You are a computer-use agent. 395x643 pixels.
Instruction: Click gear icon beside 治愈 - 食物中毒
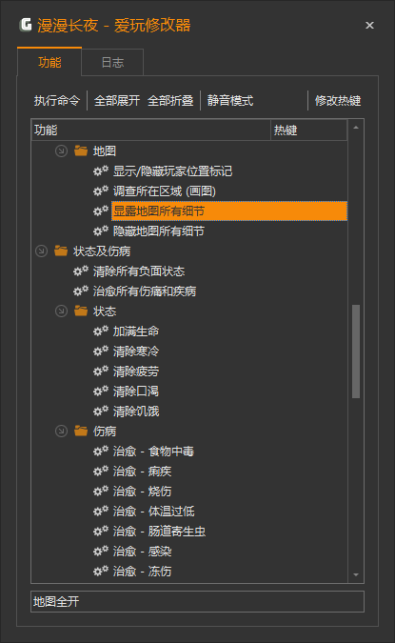[x=100, y=451]
